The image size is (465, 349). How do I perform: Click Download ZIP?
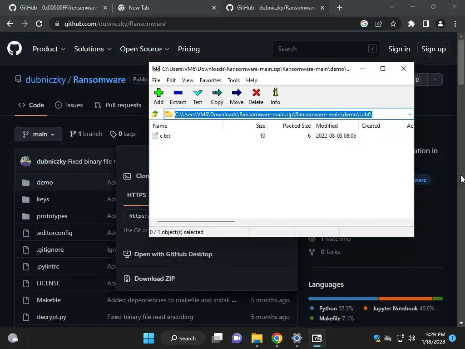(x=154, y=279)
